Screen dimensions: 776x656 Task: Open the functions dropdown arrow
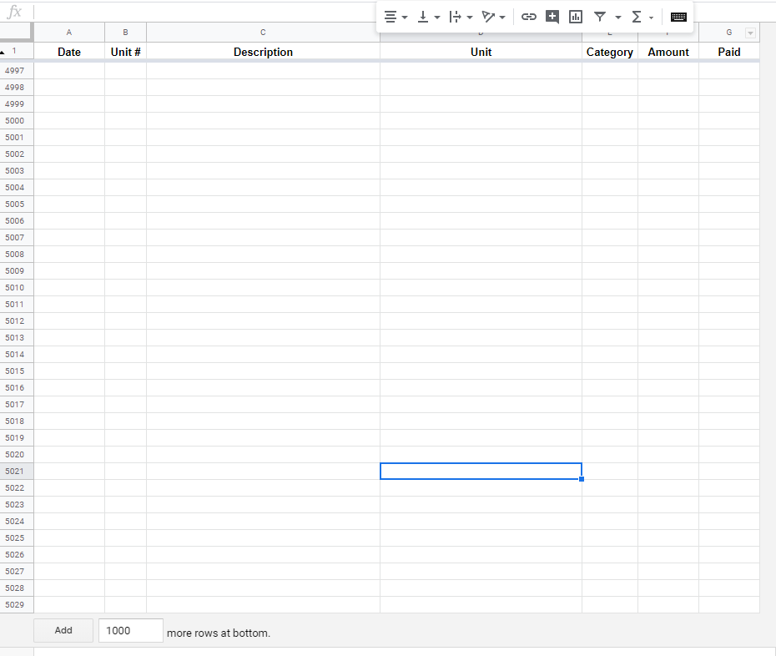pyautogui.click(x=651, y=16)
